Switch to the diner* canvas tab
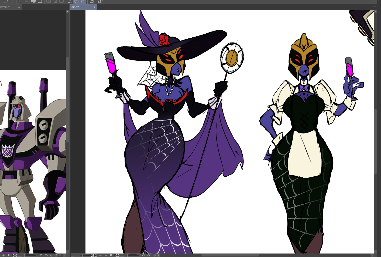 78,7
